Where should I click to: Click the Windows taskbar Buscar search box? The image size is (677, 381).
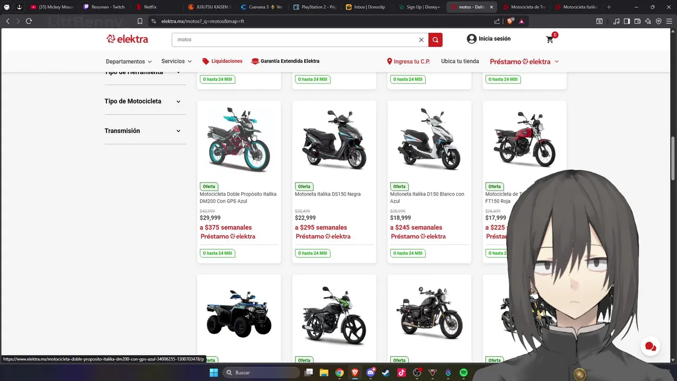(x=261, y=373)
